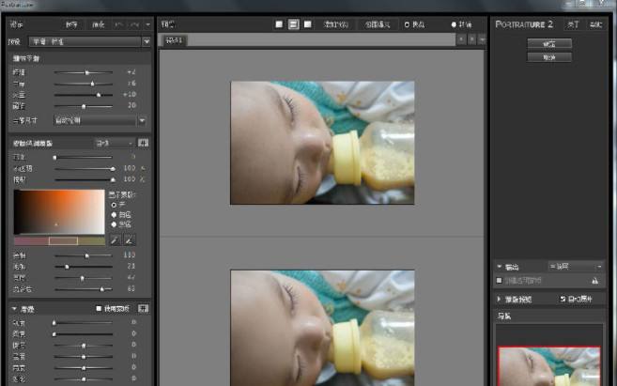Click the redo arrow in top toolbar
The image size is (617, 386).
(x=136, y=23)
